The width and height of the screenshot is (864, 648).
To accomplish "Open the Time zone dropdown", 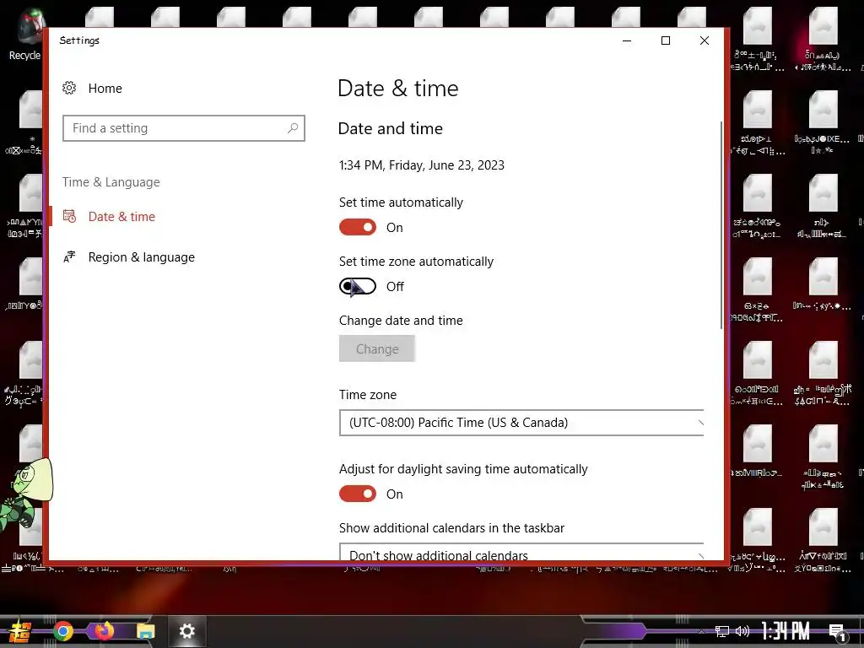I will pos(521,423).
